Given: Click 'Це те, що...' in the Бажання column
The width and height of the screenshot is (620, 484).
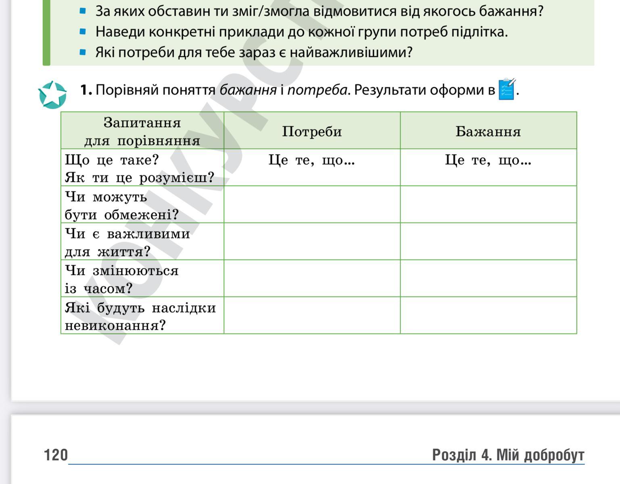Looking at the screenshot, I should coord(488,160).
